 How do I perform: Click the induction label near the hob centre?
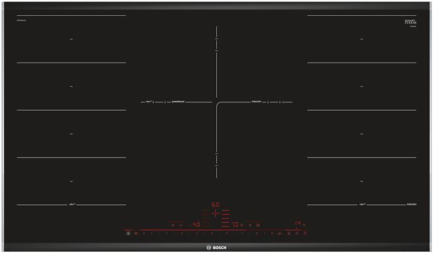tap(256, 102)
